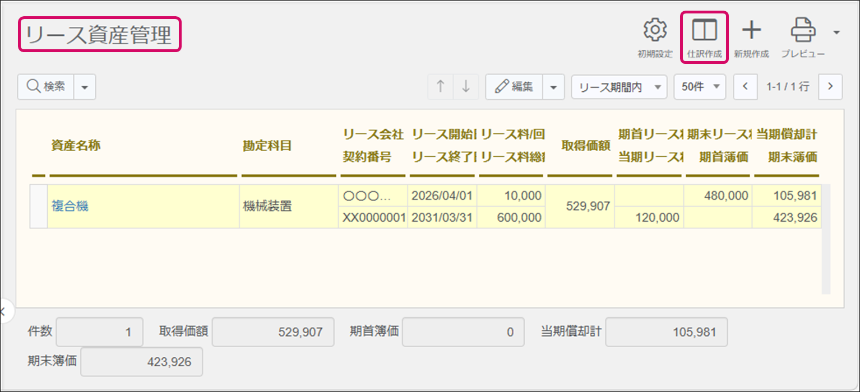Go to next page with right chevron
Screen dimensions: 860x392
pyautogui.click(x=830, y=87)
